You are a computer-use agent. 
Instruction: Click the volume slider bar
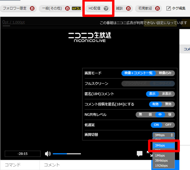click(67, 154)
